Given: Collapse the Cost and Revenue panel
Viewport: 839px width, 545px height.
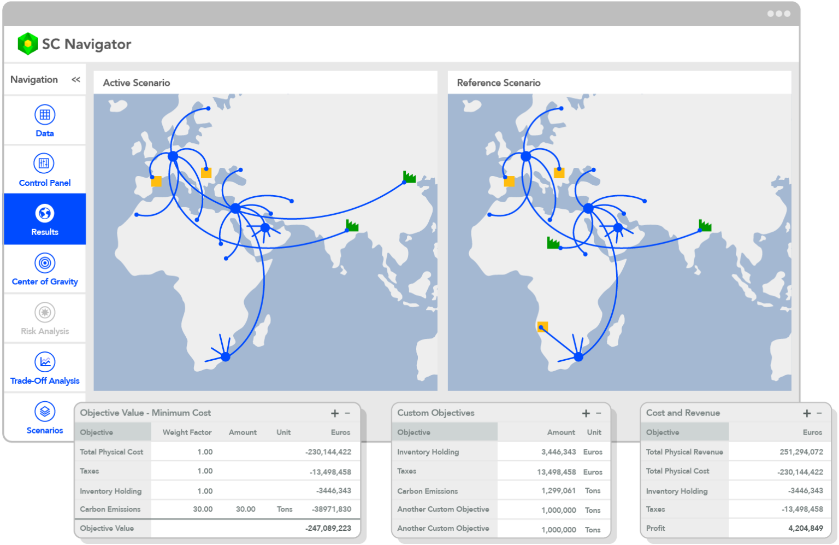Looking at the screenshot, I should [x=819, y=413].
